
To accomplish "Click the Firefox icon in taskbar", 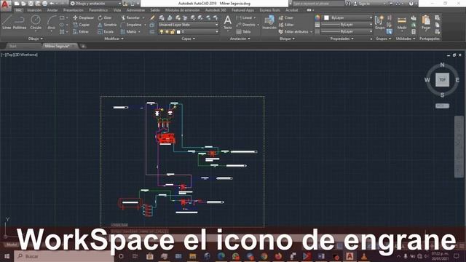I will (x=278, y=256).
